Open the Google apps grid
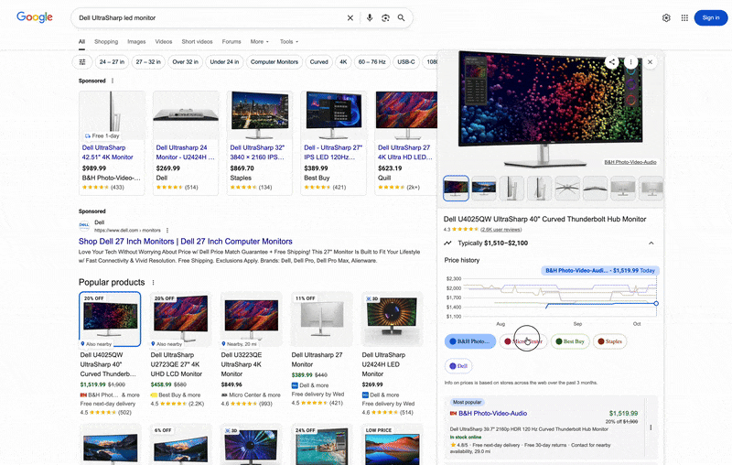 (684, 17)
